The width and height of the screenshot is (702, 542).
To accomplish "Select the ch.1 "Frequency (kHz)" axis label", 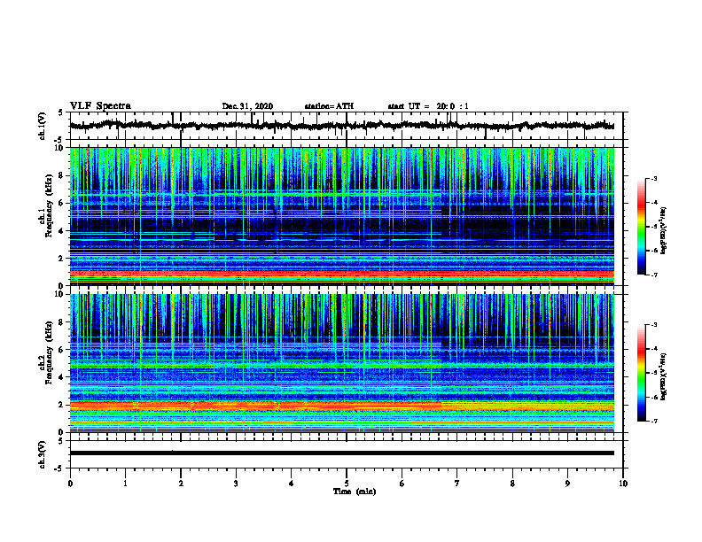I will 49,205.
